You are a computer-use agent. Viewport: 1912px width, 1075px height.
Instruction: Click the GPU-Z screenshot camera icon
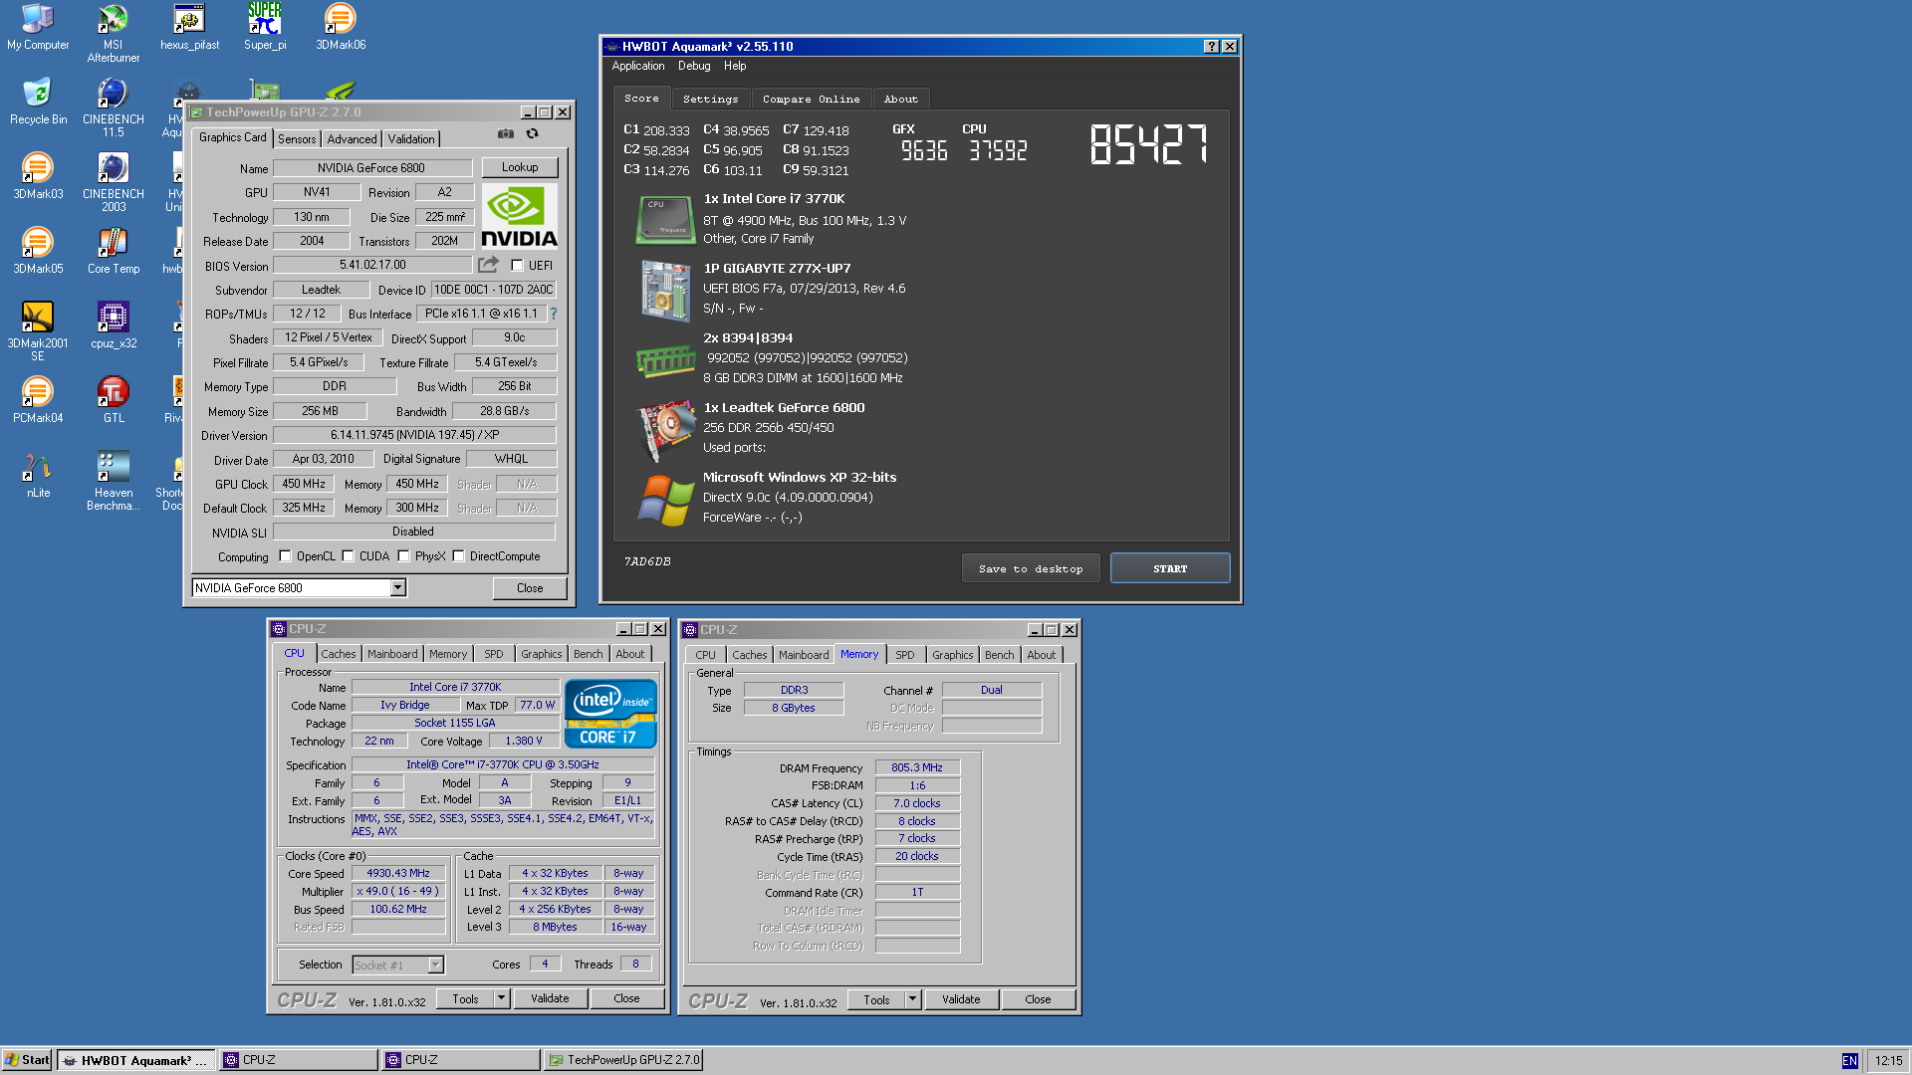point(506,133)
